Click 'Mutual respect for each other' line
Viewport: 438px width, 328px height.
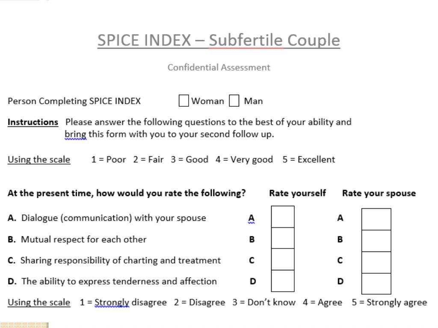click(x=77, y=239)
